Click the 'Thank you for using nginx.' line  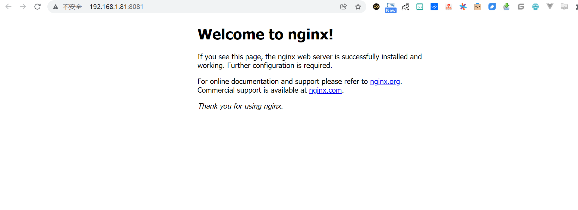(x=240, y=106)
